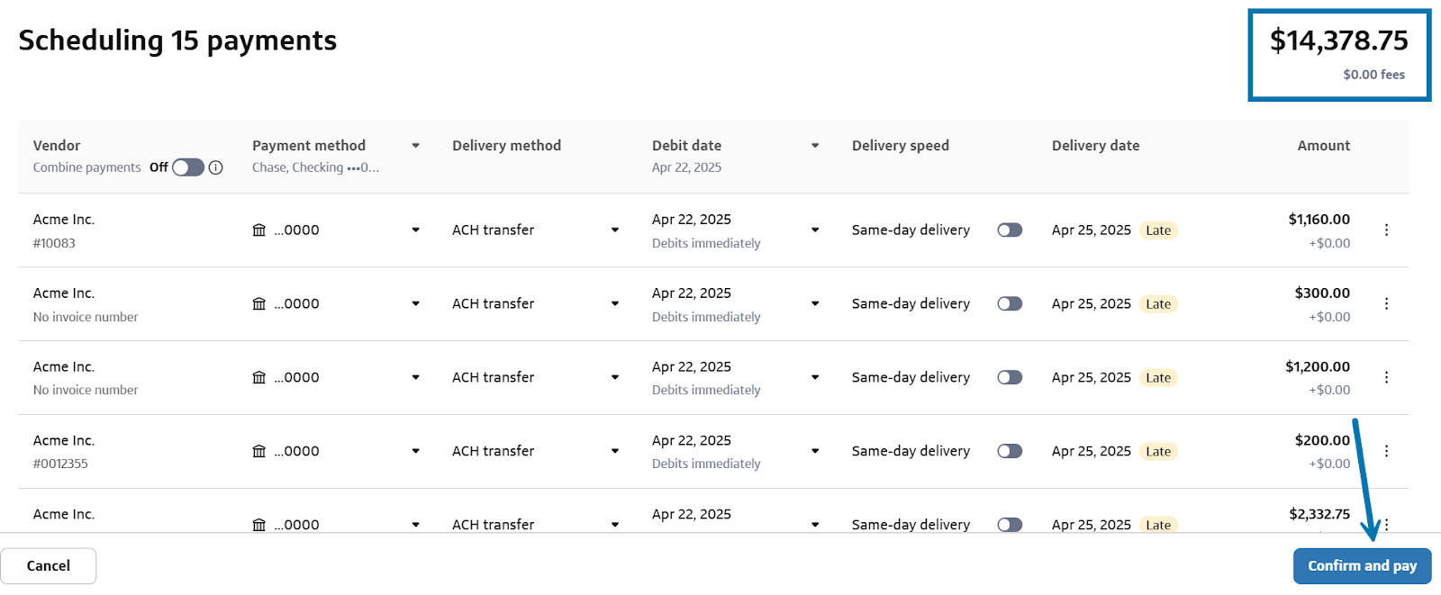Click info icon beside Combine payments toggle
Image resolution: width=1441 pixels, height=595 pixels.
[x=216, y=167]
